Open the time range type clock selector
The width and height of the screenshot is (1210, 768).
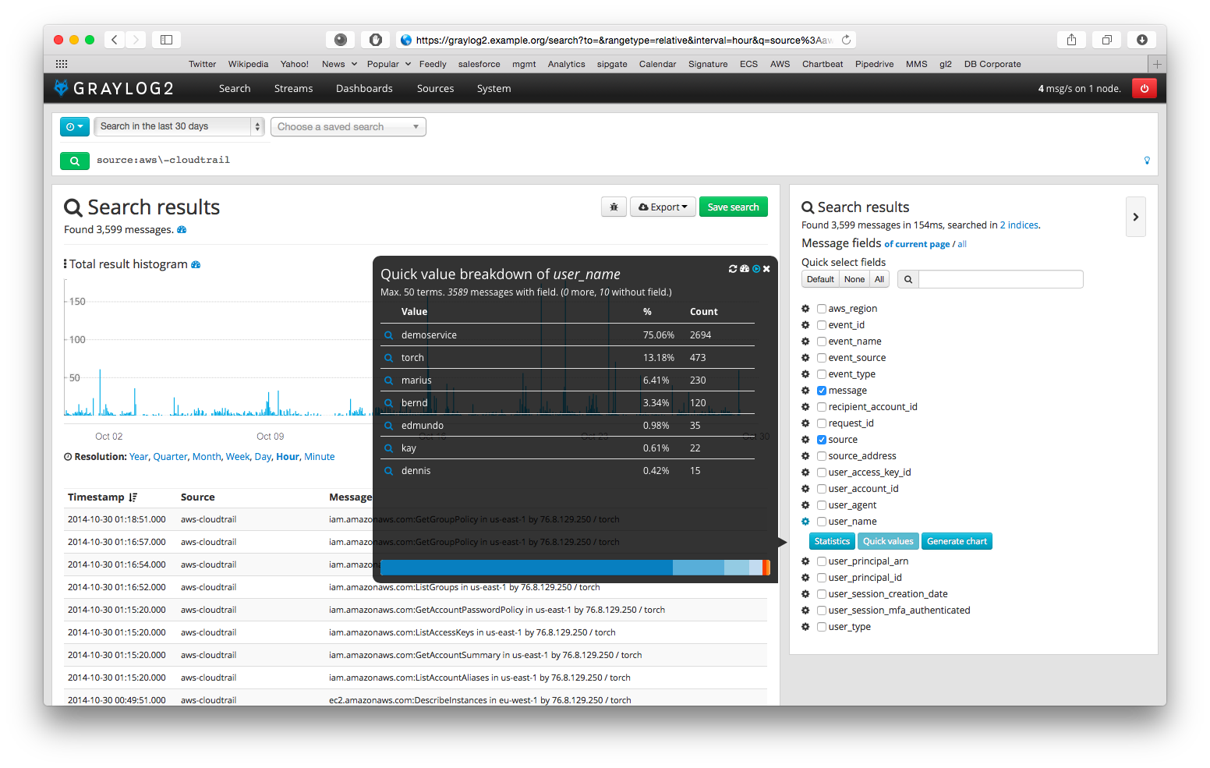75,126
